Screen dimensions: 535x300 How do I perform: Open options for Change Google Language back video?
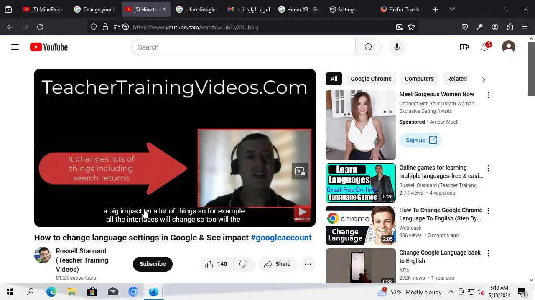[x=488, y=253]
